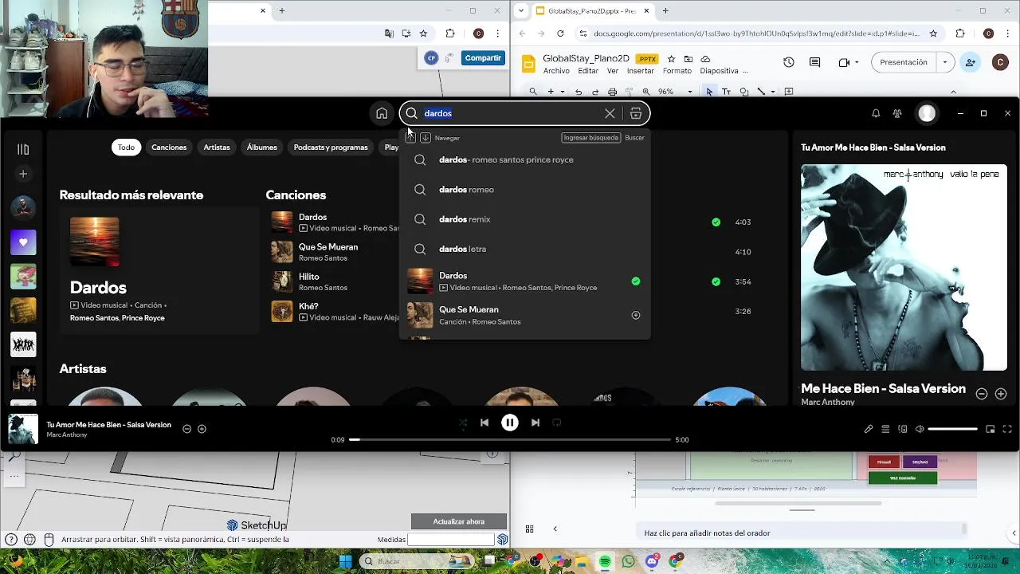
Task: Select the Canciones filter chip
Action: tap(169, 147)
